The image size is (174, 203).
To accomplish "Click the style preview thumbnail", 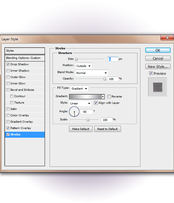I will coord(157,87).
